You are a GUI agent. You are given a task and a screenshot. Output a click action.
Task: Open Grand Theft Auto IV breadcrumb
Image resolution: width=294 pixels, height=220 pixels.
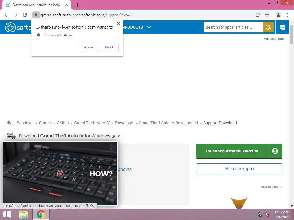[92, 123]
